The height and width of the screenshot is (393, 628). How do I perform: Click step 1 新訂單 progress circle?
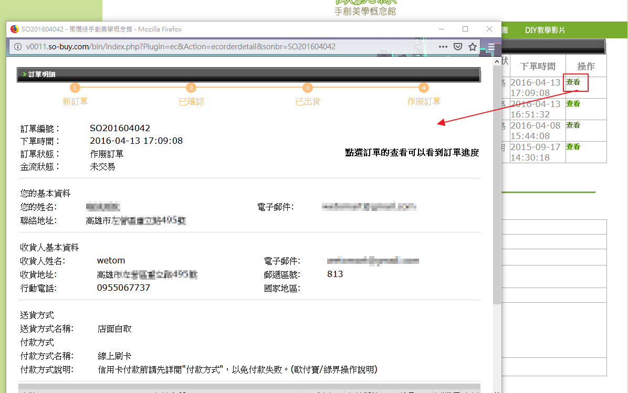(75, 88)
